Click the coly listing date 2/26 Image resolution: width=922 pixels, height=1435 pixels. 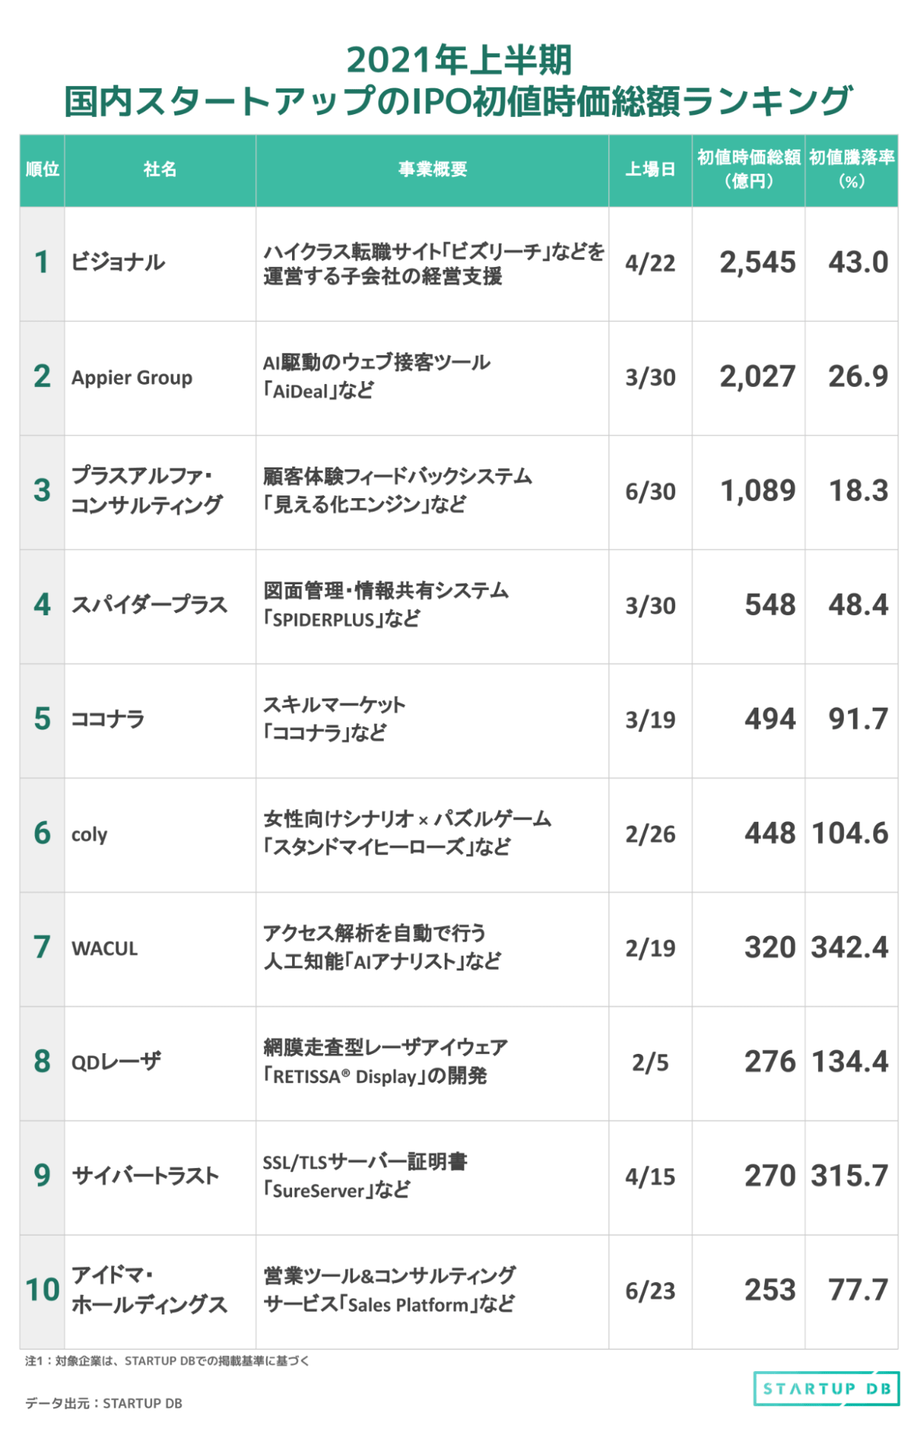click(x=650, y=834)
